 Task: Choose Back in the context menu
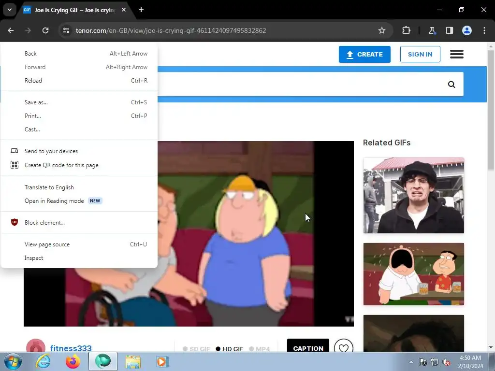79,54
